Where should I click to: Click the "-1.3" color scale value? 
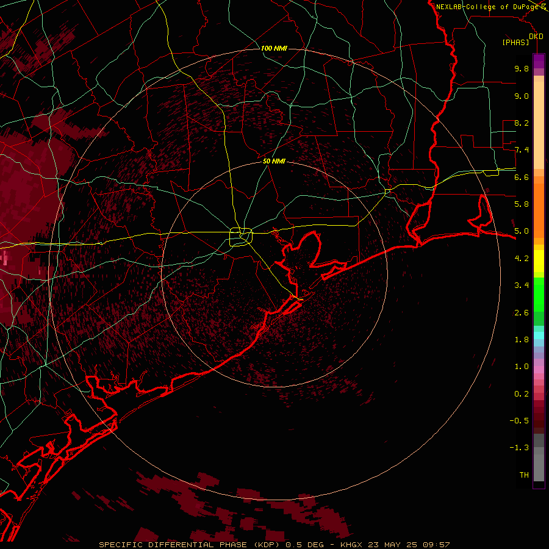(519, 448)
